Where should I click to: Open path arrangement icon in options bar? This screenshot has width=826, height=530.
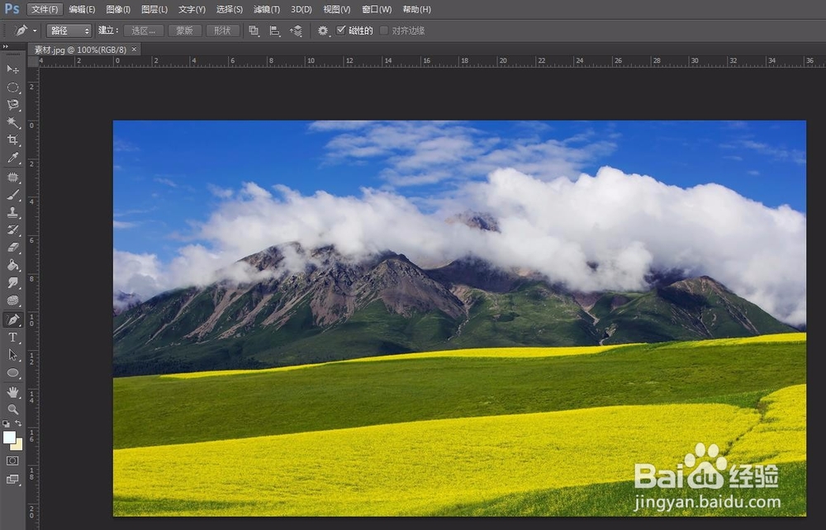pos(296,31)
